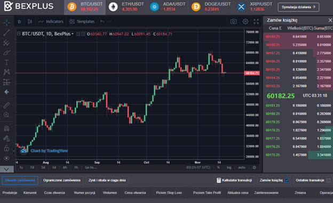The image size is (333, 203).
Task: Select ADA/USDT trading pair
Action: coord(168,7)
